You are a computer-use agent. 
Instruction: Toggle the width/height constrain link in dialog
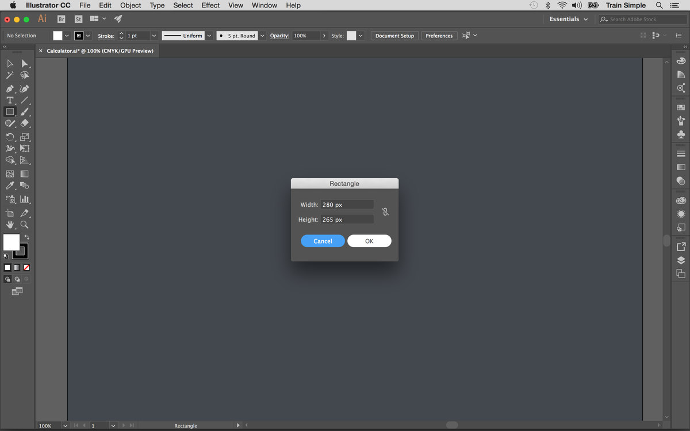[x=385, y=211]
